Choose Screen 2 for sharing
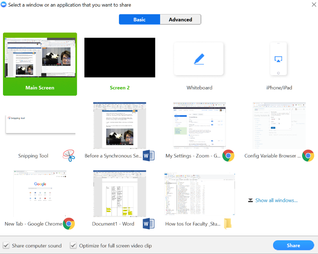318x254 pixels. click(x=119, y=57)
